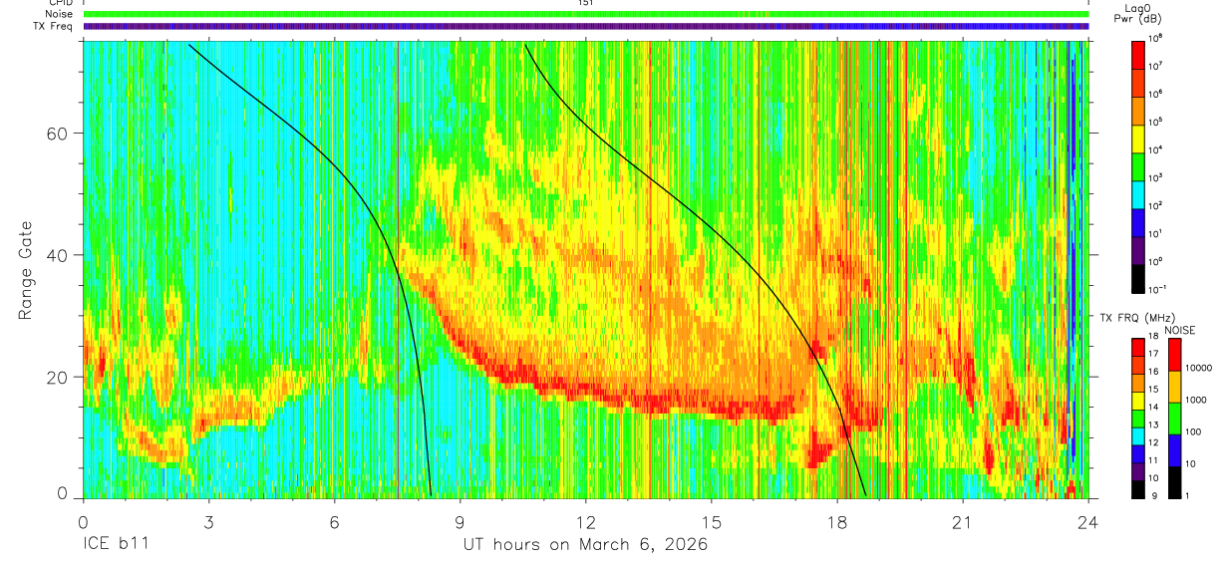Image resolution: width=1224 pixels, height=565 pixels.
Task: Click the '14' label of TX FRQ colorbar
Action: [1154, 408]
